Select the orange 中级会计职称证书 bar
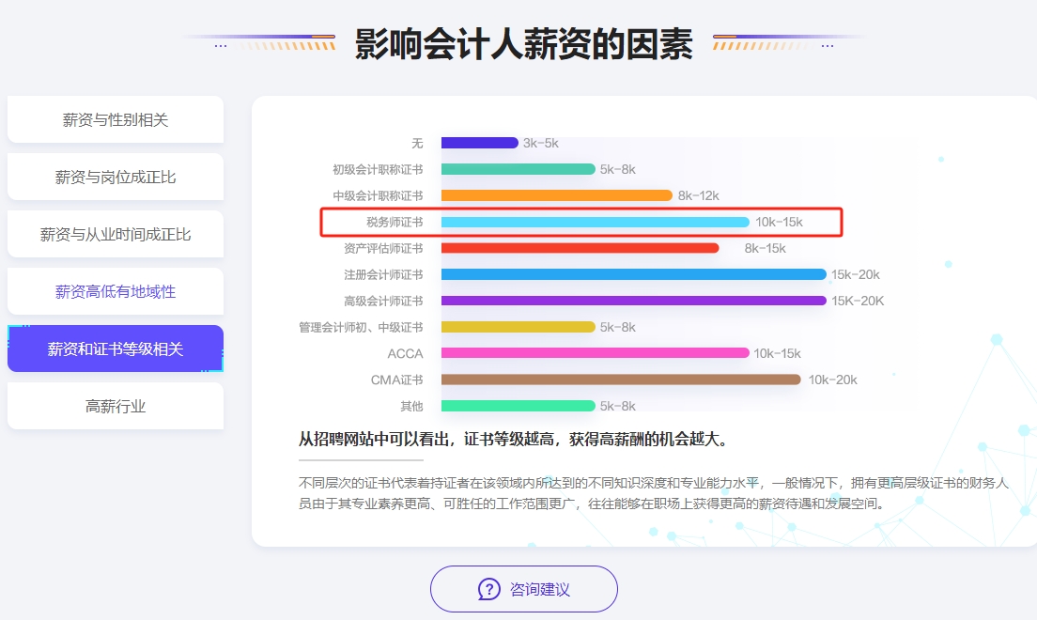Image resolution: width=1037 pixels, height=620 pixels. (x=556, y=195)
